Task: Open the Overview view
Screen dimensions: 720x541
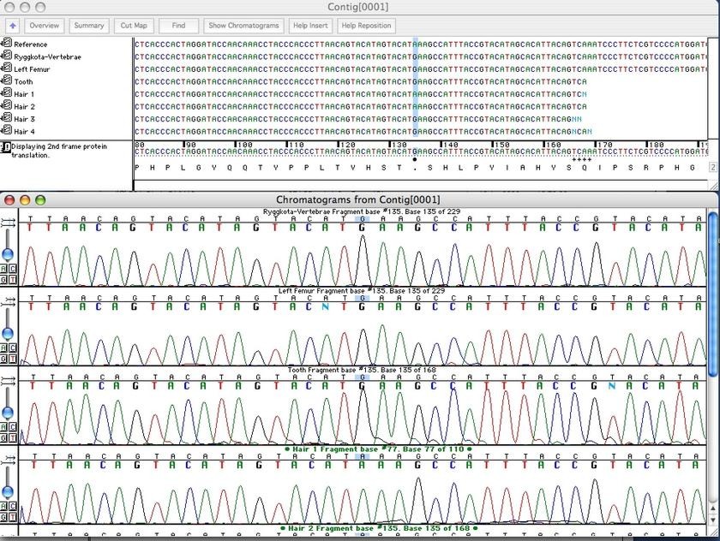Action: [x=44, y=26]
